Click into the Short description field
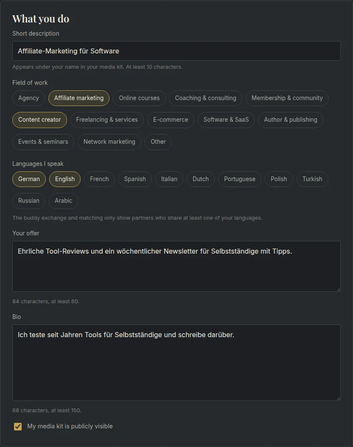The image size is (353, 447). [176, 51]
